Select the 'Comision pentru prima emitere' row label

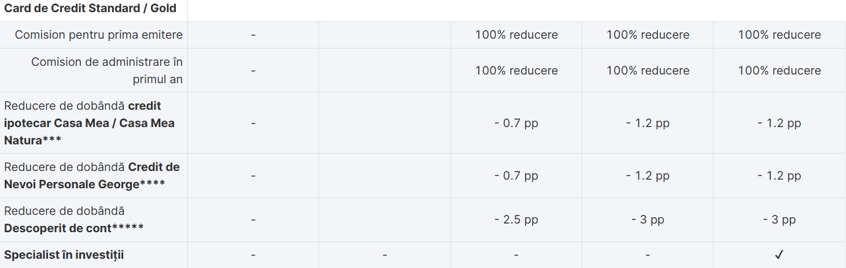pos(99,35)
